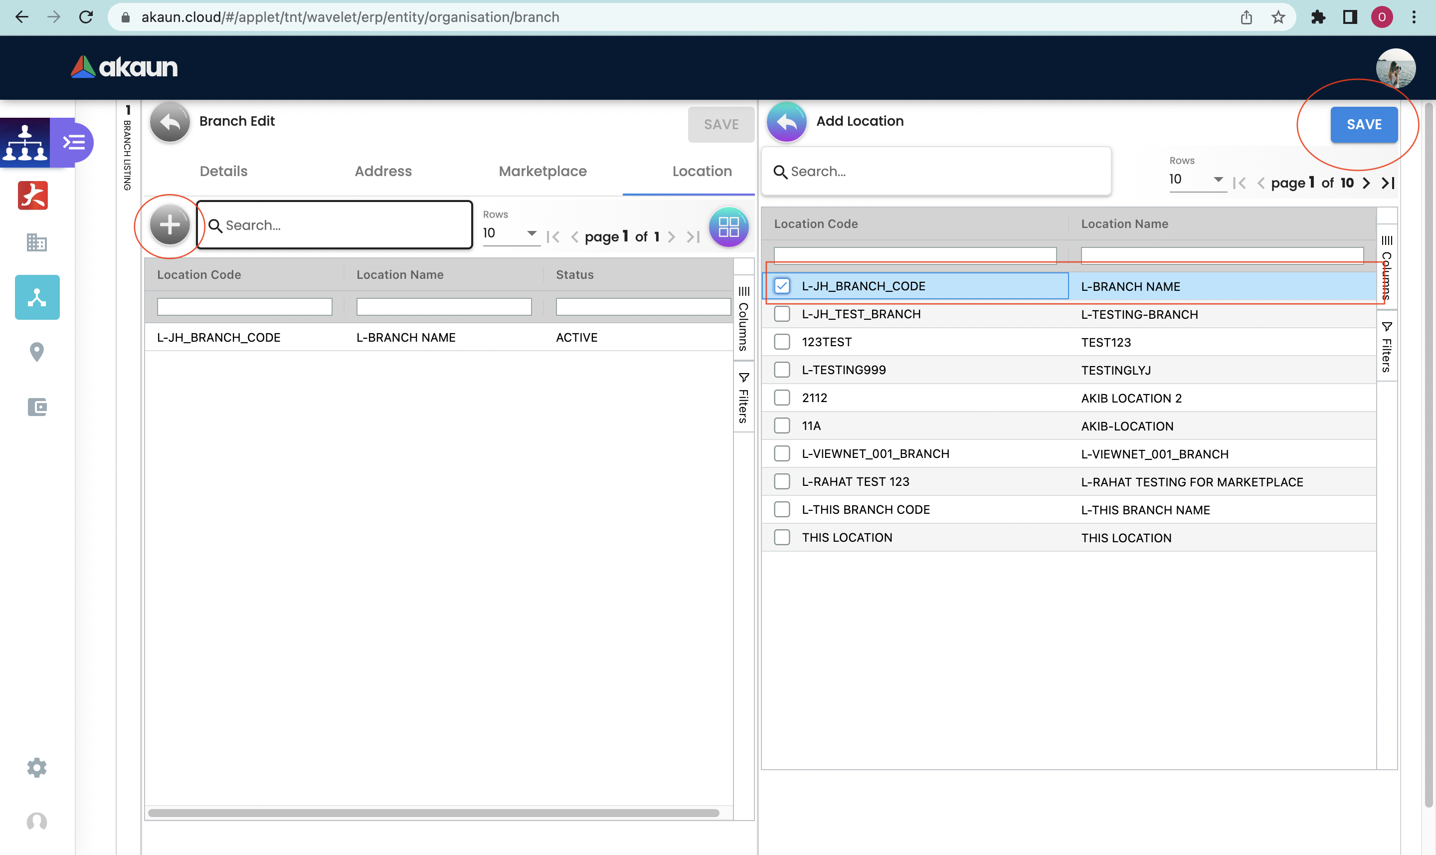This screenshot has width=1436, height=855.
Task: Open Rows dropdown in Add Location panel
Action: coord(1197,180)
